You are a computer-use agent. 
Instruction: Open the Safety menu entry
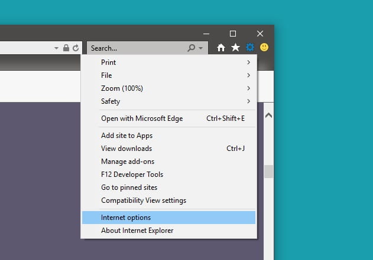click(x=169, y=101)
